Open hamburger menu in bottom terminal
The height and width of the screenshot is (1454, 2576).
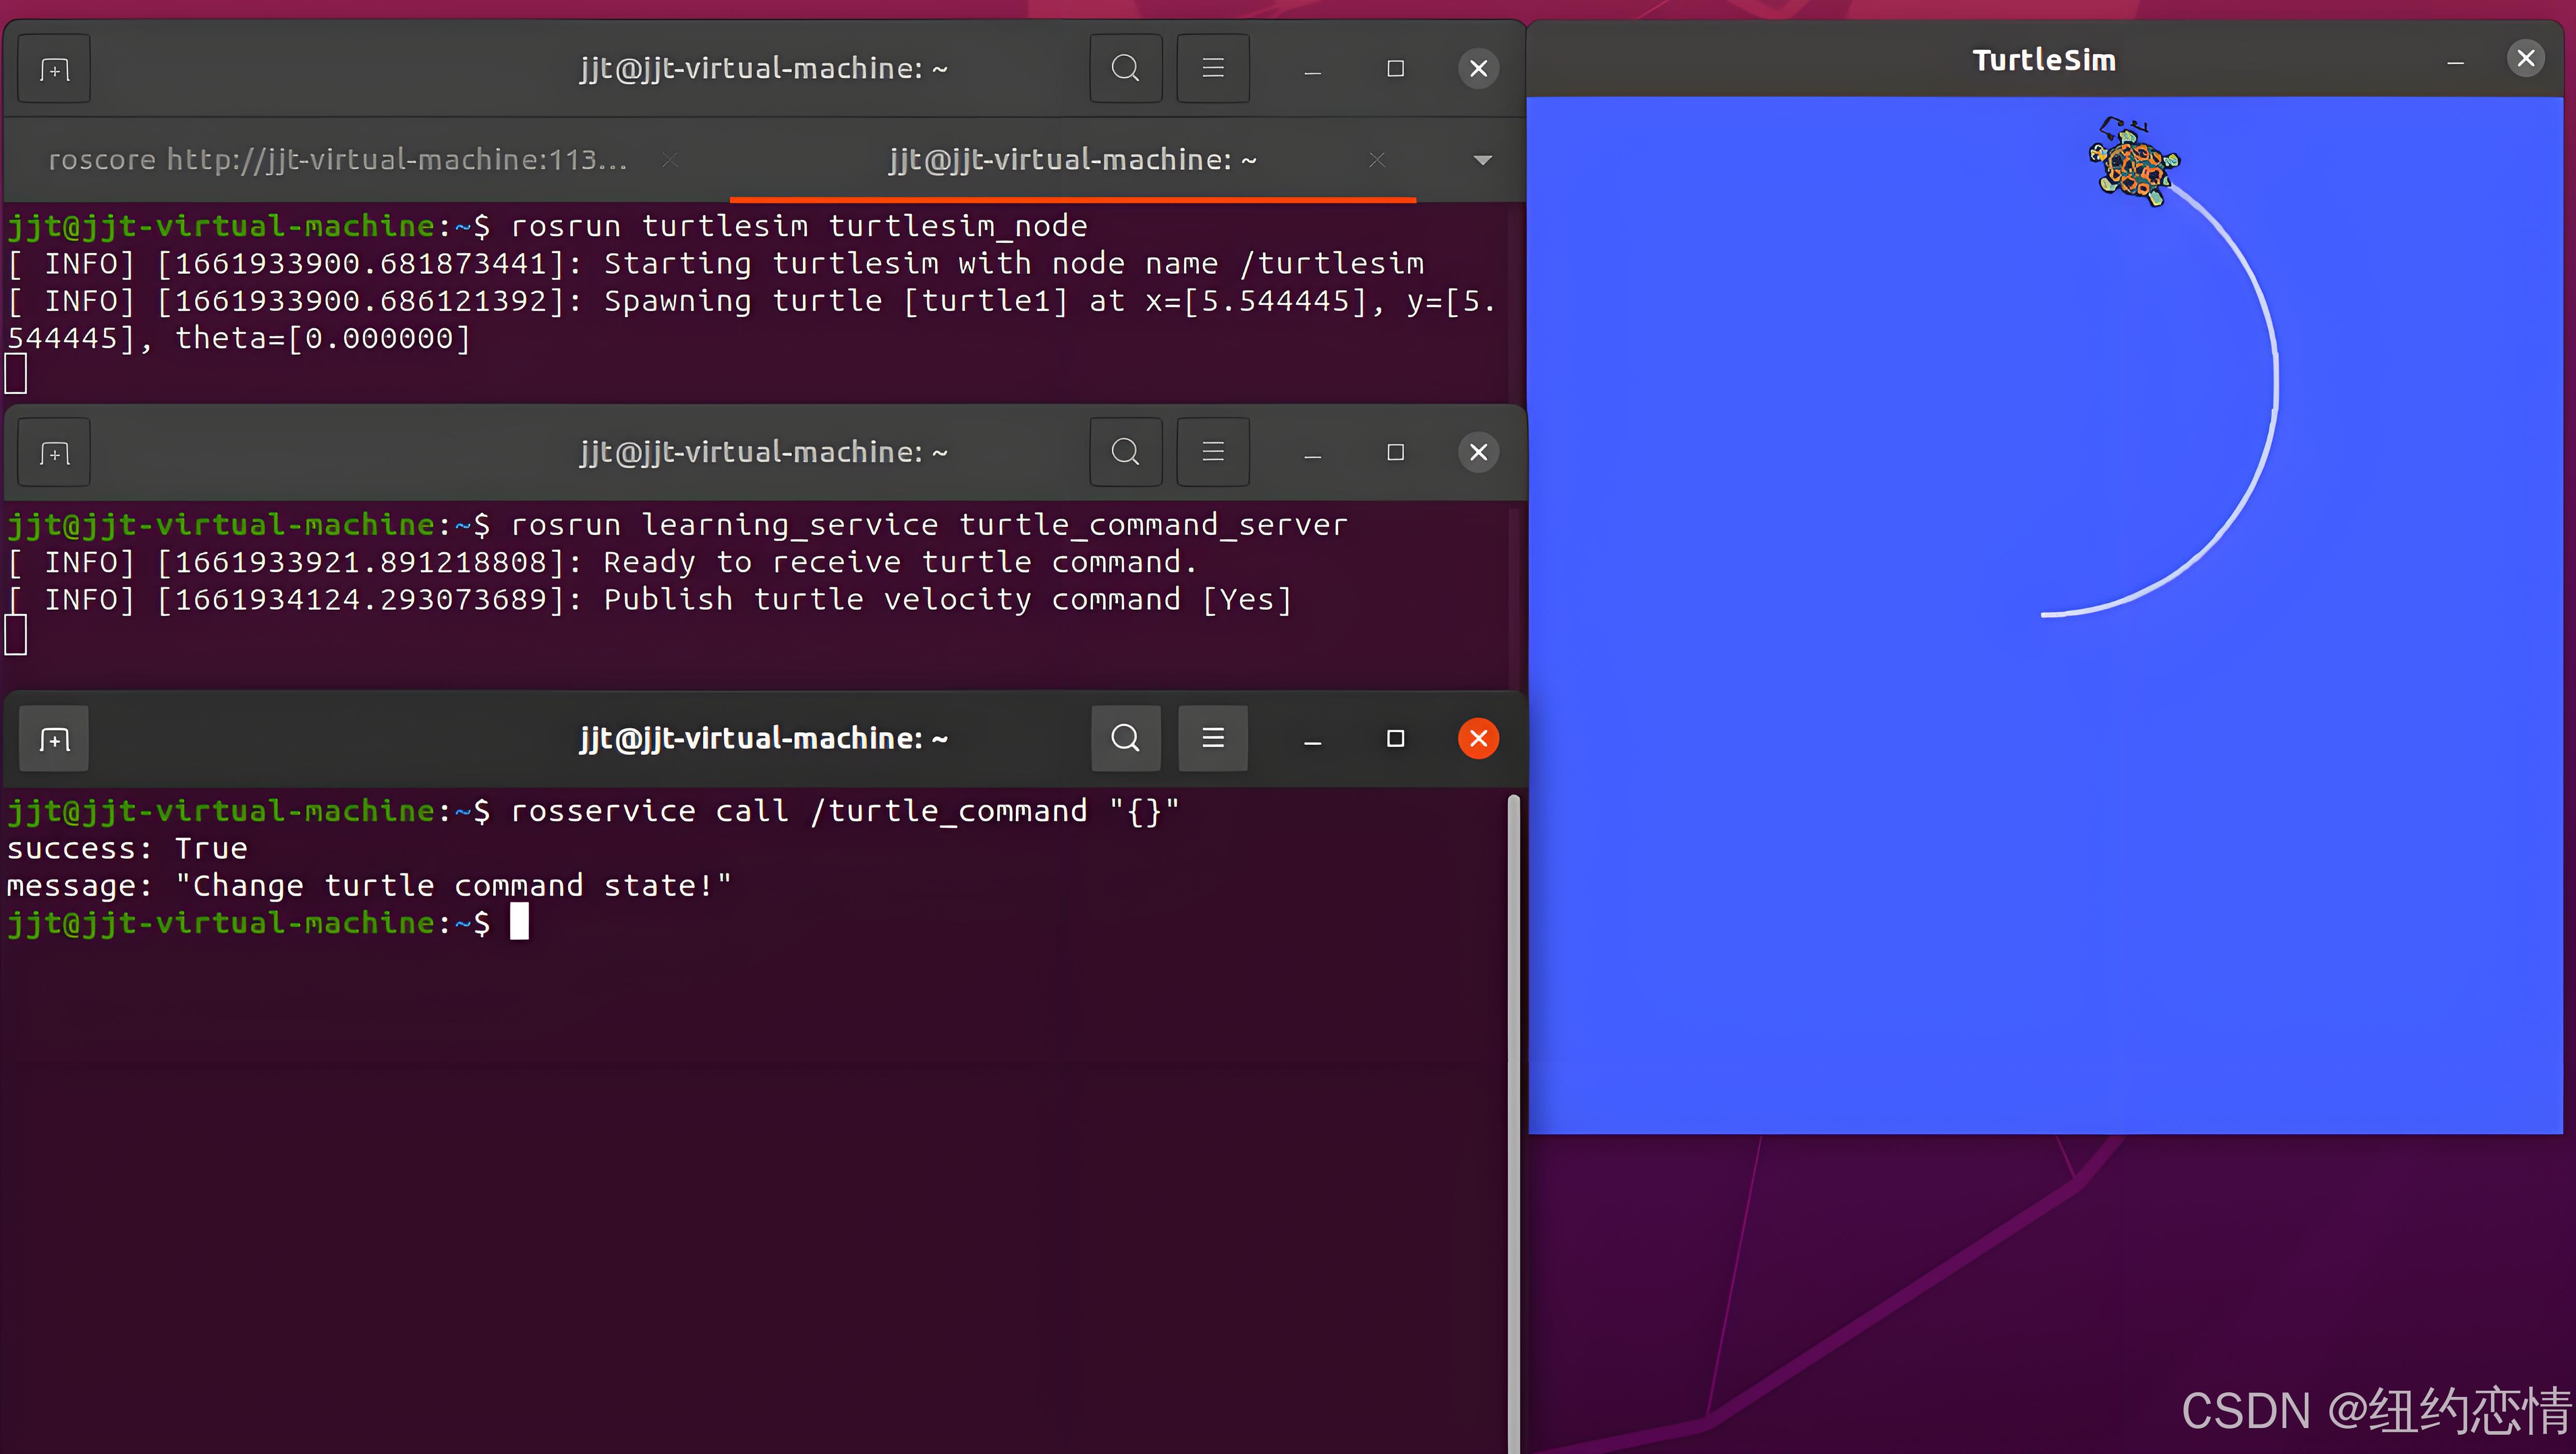(x=1212, y=739)
